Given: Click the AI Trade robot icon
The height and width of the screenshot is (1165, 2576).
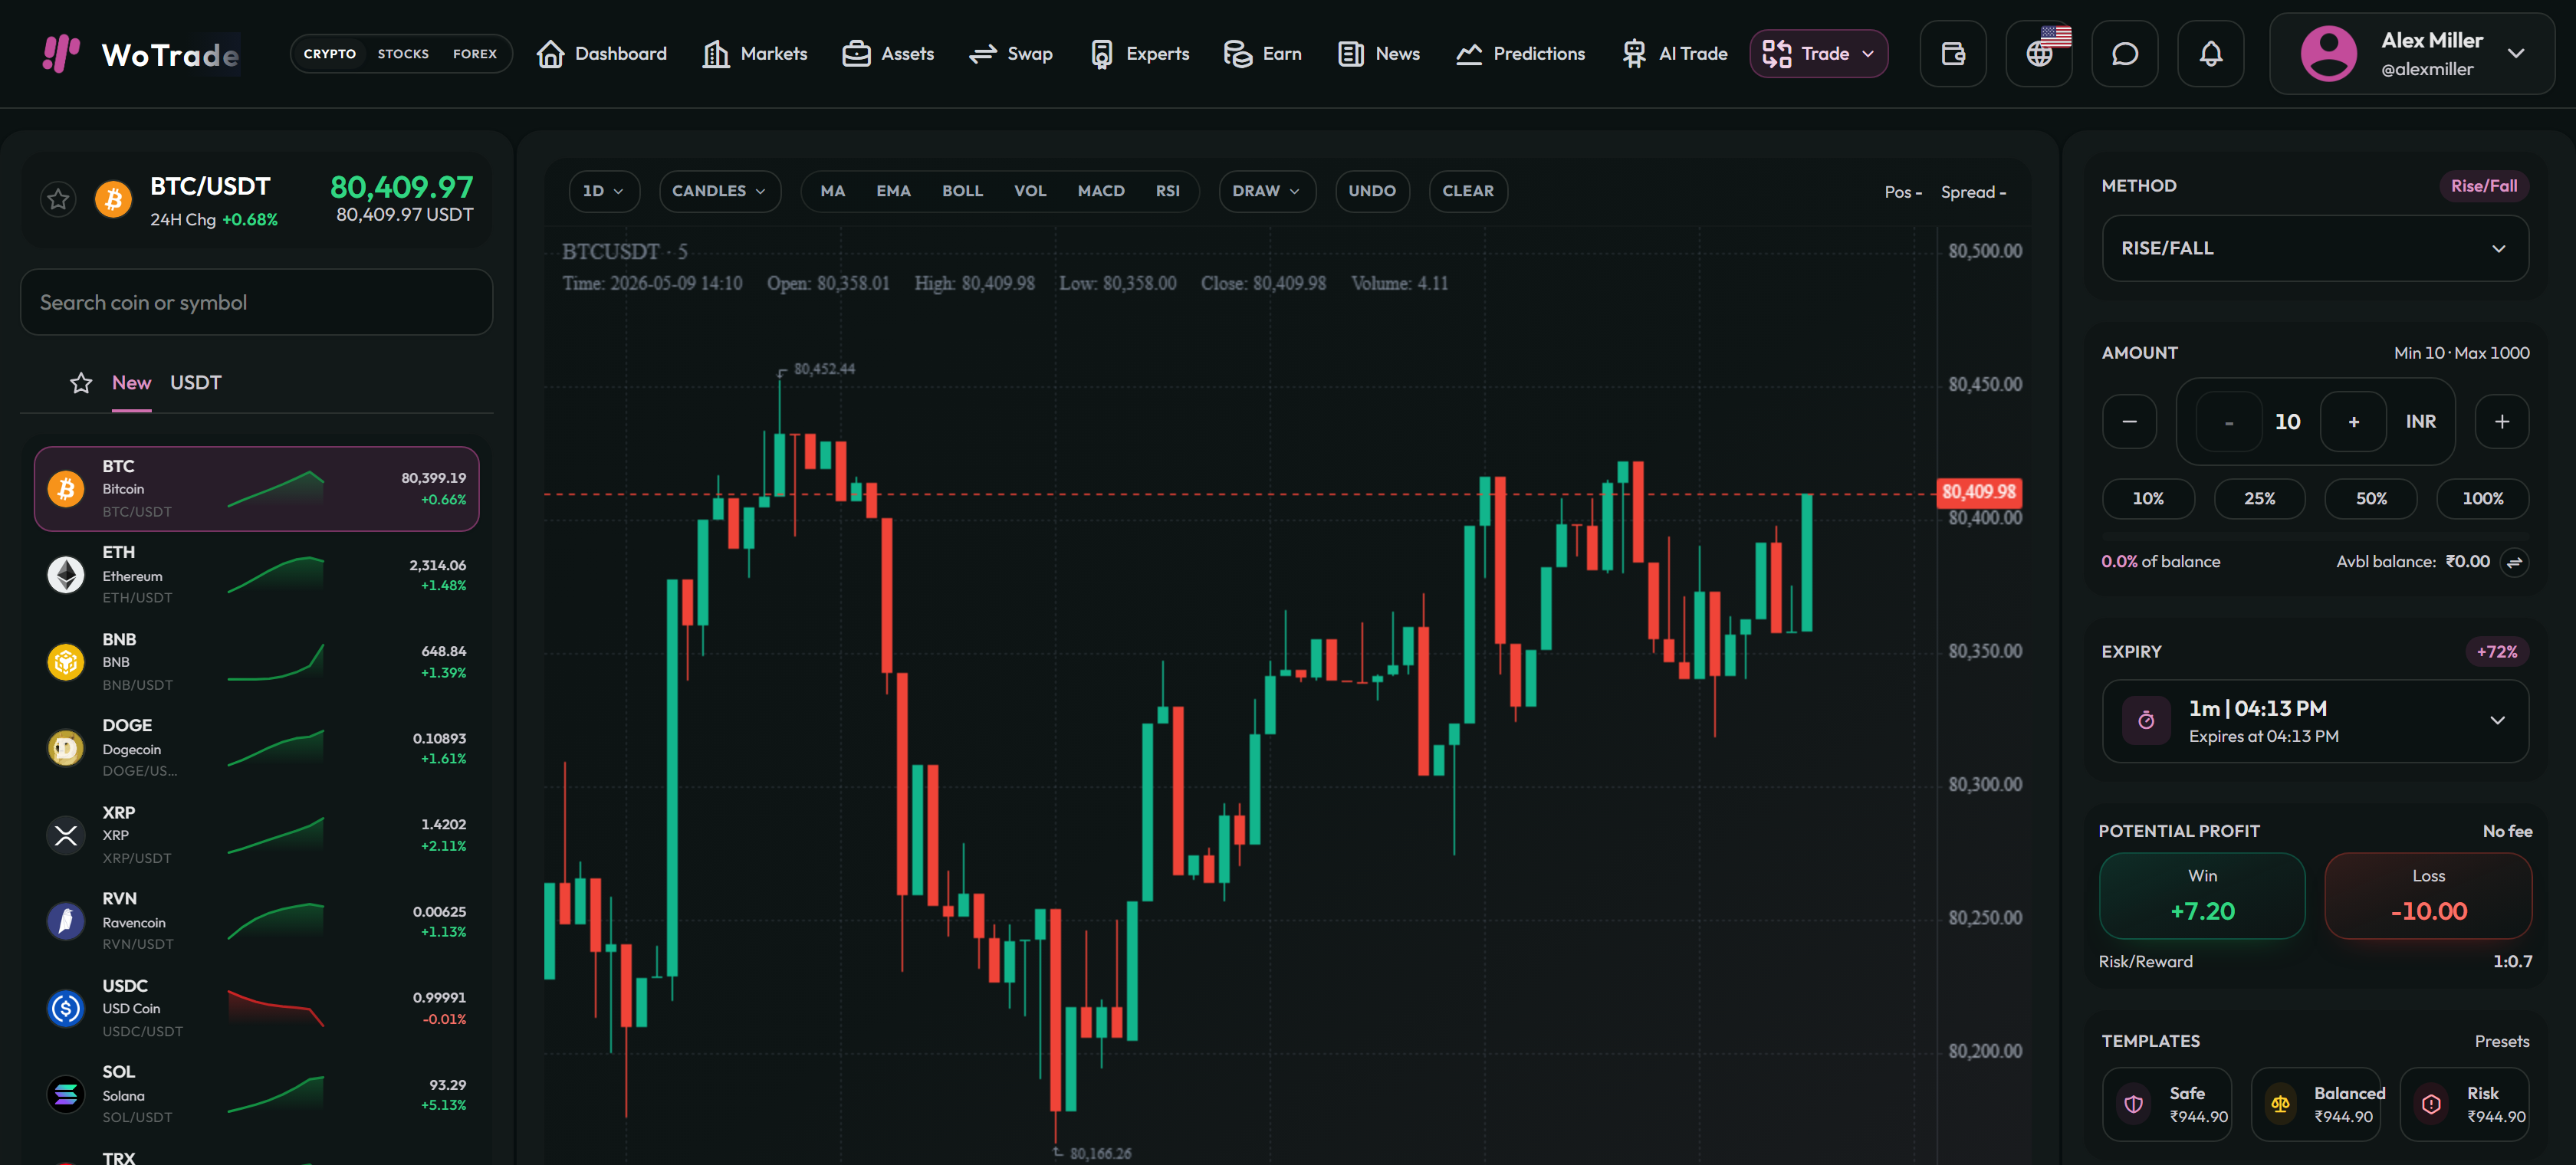Looking at the screenshot, I should (x=1634, y=54).
